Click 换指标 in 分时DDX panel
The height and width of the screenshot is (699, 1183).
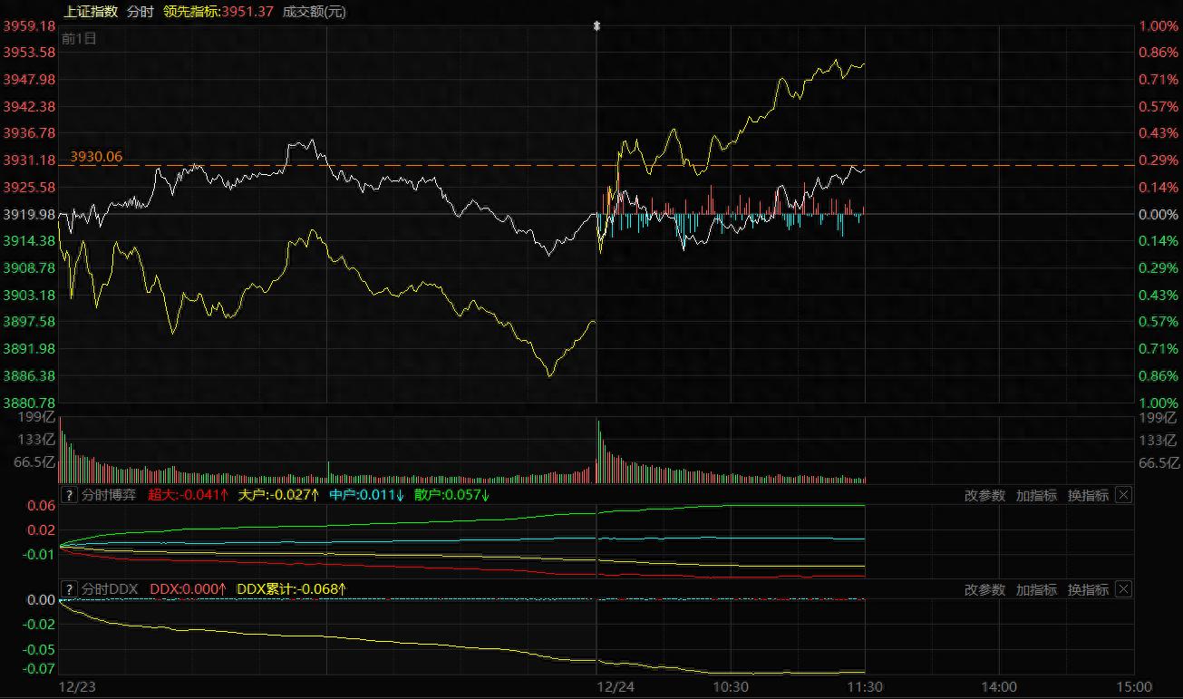1088,590
